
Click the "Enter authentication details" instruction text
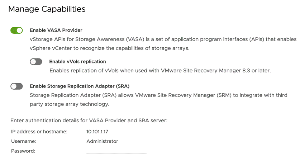pyautogui.click(x=89, y=120)
